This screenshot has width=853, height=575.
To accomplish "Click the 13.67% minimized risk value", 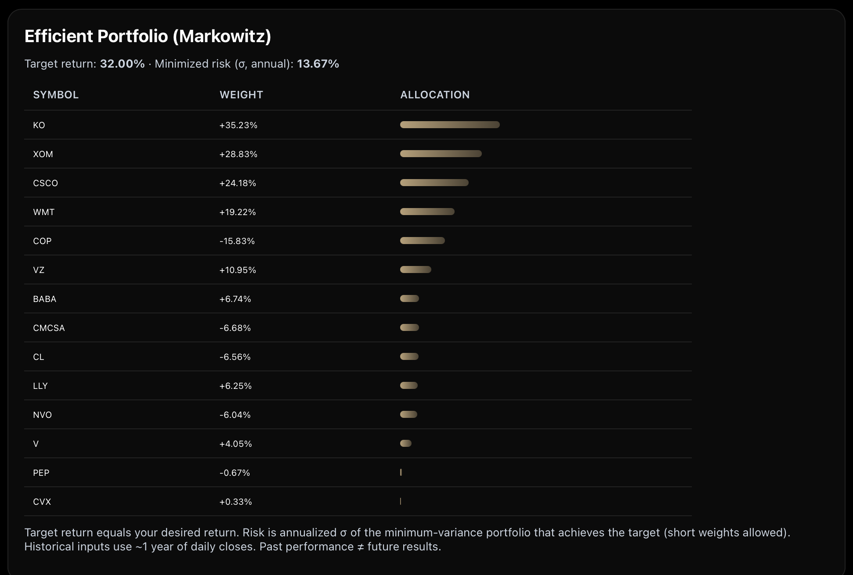I will [318, 64].
